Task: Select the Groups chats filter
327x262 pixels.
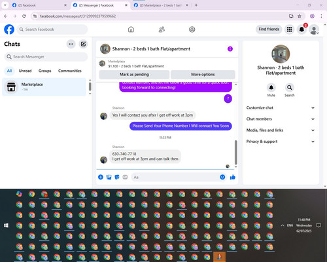Action: pyautogui.click(x=44, y=71)
